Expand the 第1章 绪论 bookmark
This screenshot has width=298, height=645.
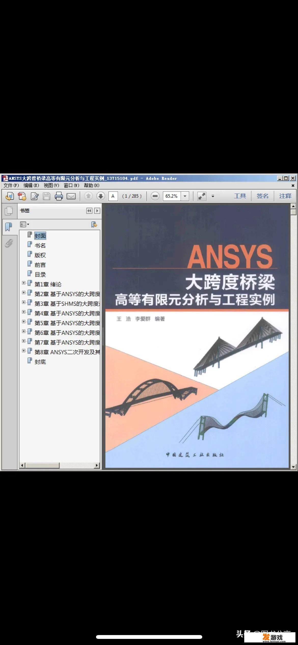(x=23, y=283)
